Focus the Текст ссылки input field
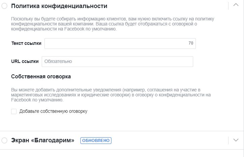Screen dimensions: 244x157 [x=120, y=44]
